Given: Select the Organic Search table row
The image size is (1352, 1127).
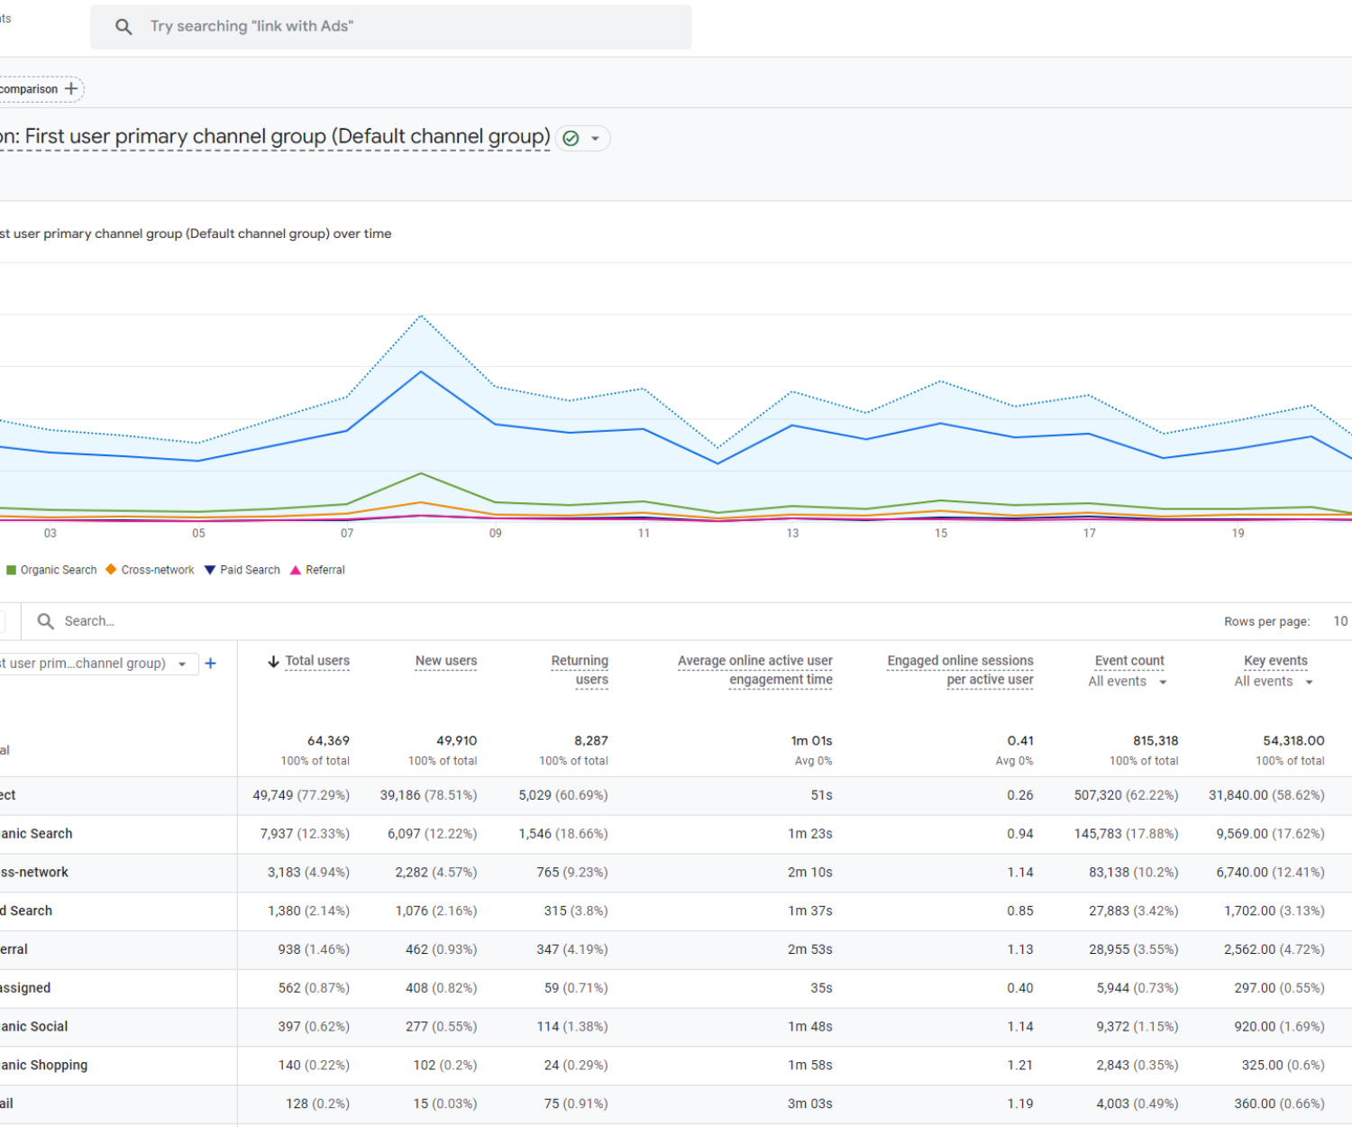Looking at the screenshot, I should pyautogui.click(x=676, y=834).
